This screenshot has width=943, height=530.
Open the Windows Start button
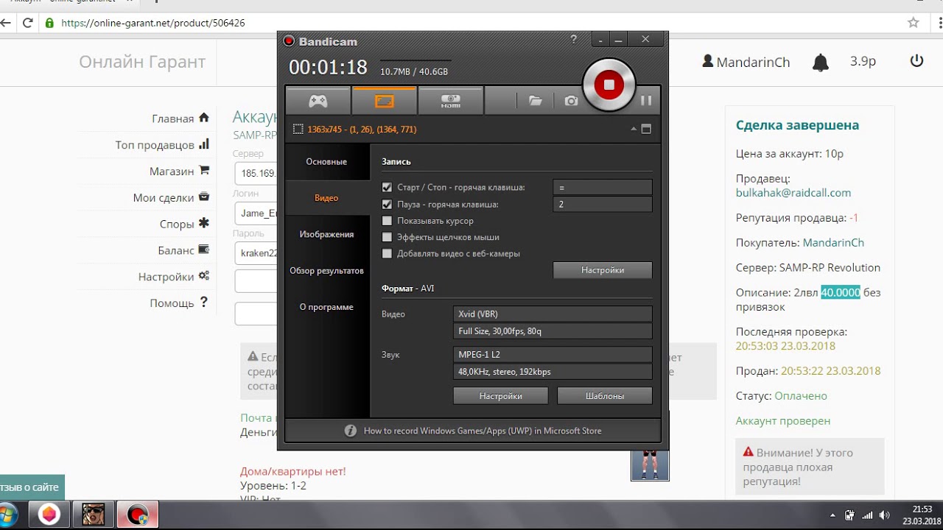pos(8,515)
